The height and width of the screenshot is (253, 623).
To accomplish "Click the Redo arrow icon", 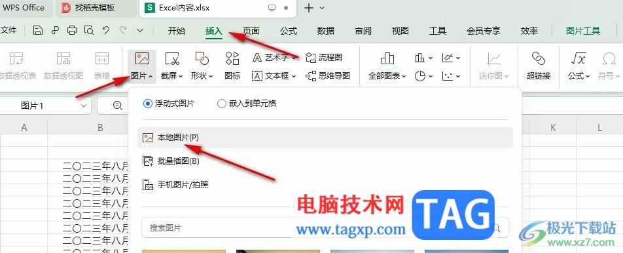I will 123,31.
